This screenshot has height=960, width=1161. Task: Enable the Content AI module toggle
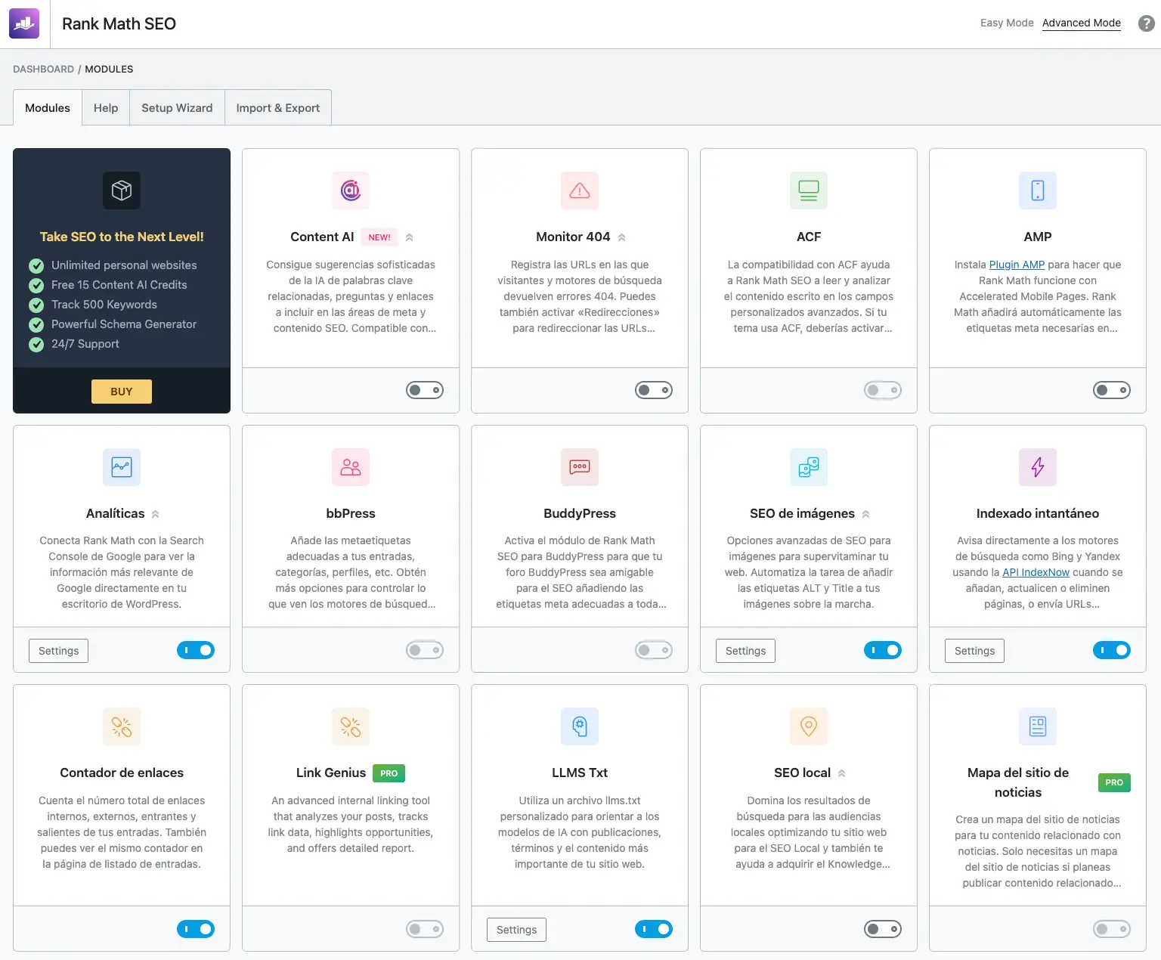(425, 390)
